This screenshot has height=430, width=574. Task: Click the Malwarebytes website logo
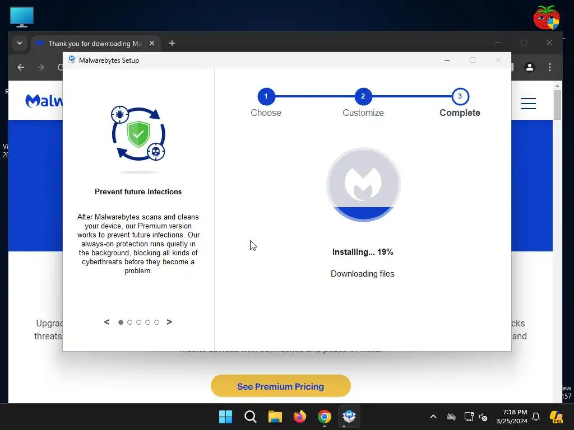click(44, 101)
